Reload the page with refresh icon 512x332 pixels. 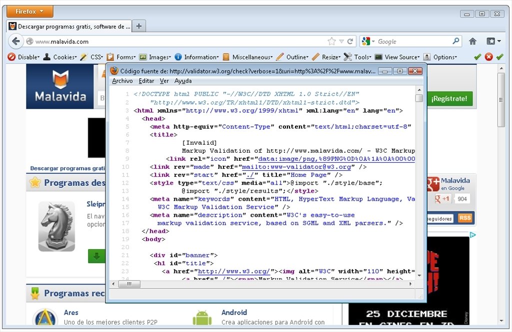coord(350,41)
